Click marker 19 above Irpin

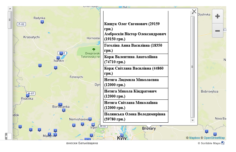click(x=93, y=125)
